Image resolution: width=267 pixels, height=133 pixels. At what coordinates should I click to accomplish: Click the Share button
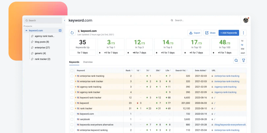pyautogui.click(x=210, y=33)
